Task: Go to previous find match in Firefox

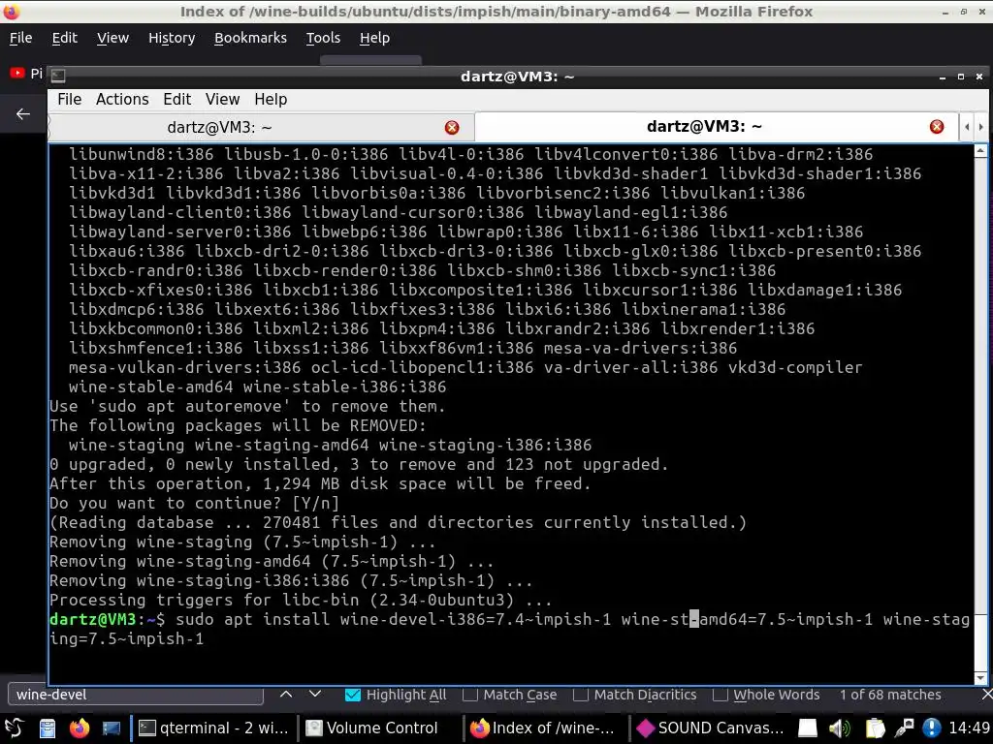Action: pos(286,694)
